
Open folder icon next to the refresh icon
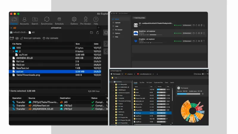coord(92,32)
